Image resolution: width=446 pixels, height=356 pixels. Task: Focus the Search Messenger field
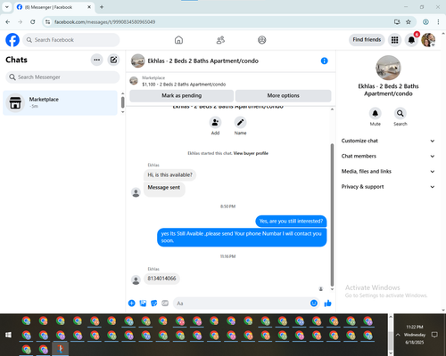[62, 77]
